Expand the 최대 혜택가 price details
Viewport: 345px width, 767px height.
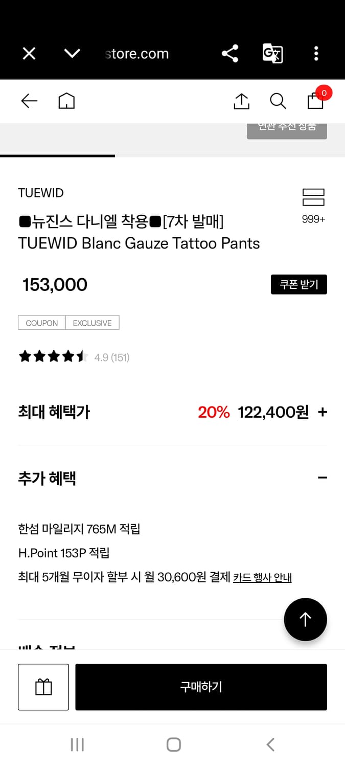[323, 412]
